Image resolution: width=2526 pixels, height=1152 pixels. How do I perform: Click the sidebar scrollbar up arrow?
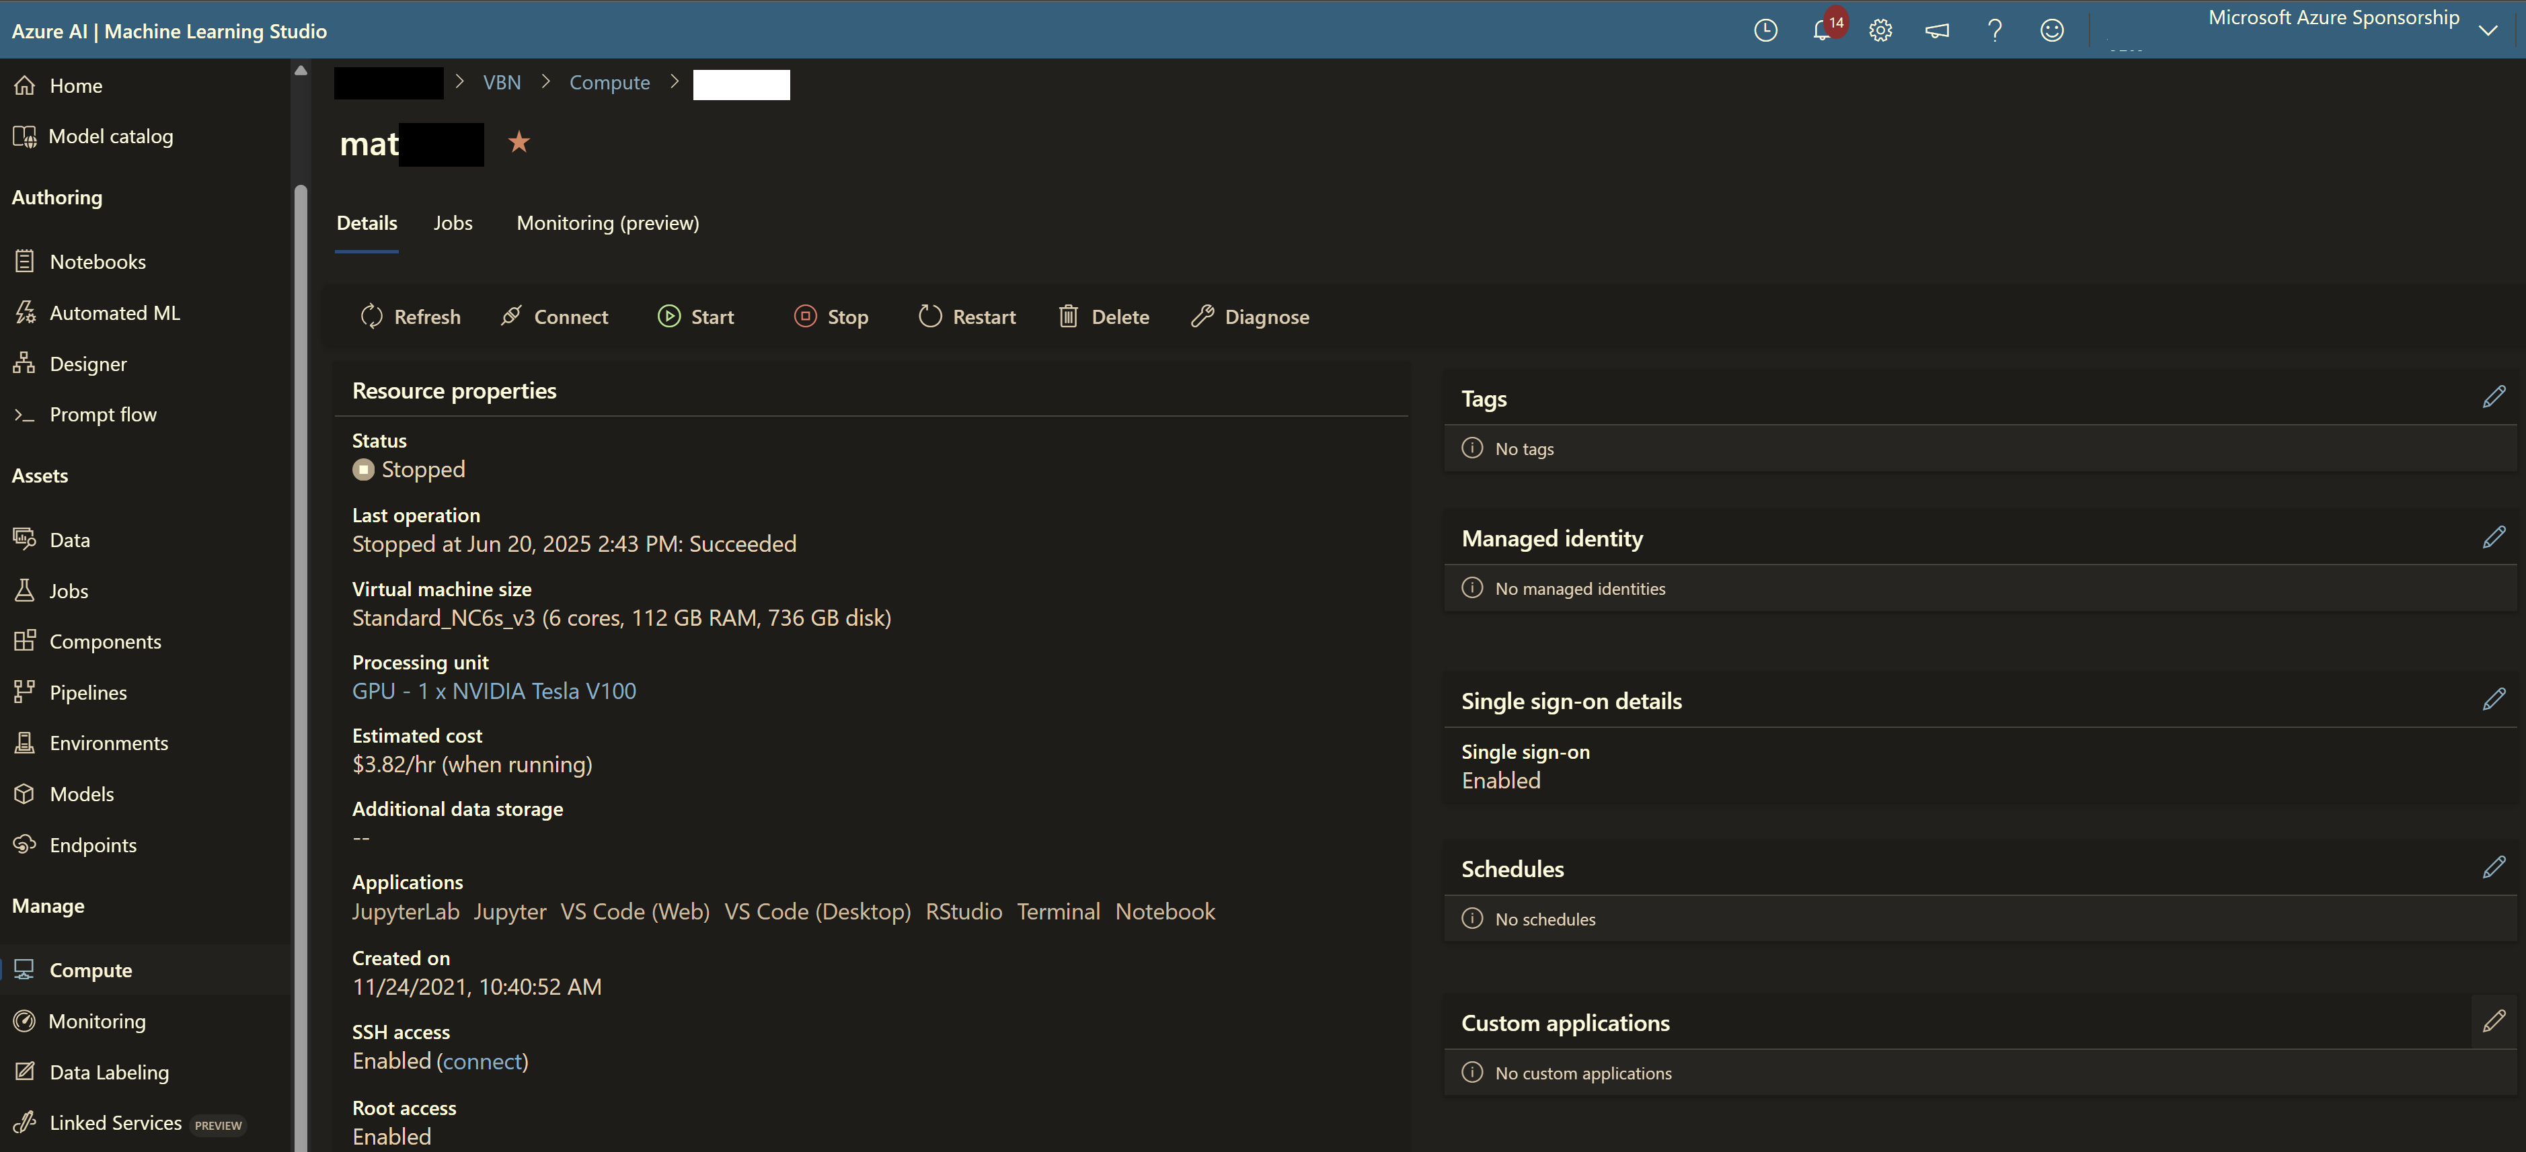(301, 71)
